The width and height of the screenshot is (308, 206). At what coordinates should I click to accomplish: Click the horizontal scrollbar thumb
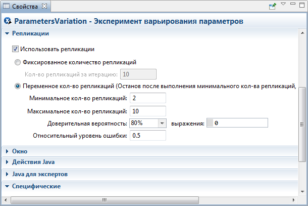click(105, 200)
